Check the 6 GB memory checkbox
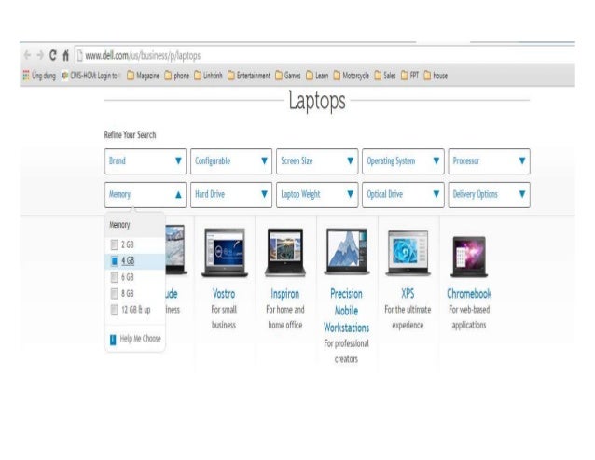Screen dimensions: 595x460 114,277
